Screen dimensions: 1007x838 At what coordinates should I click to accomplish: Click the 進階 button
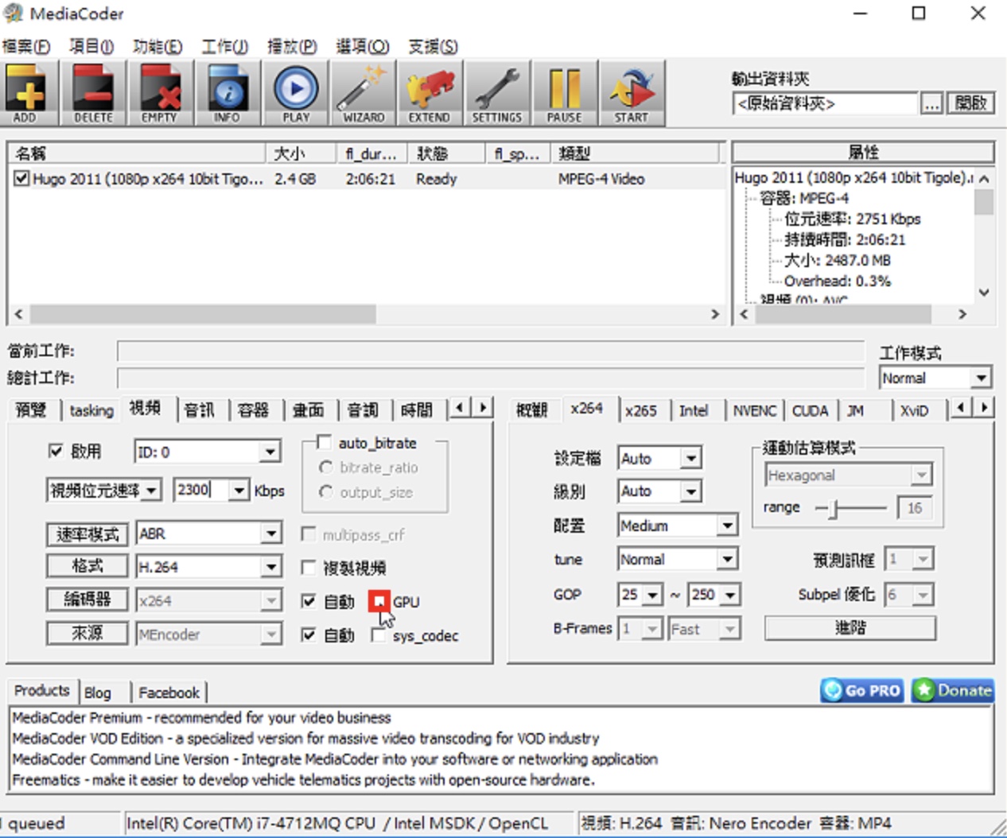(x=850, y=628)
